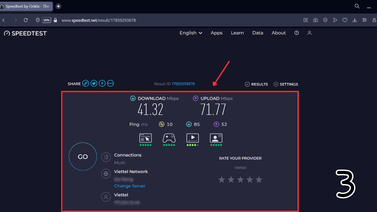Select the Speedtest by Ookla browser tab
Image resolution: width=377 pixels, height=212 pixels.
[x=26, y=6]
